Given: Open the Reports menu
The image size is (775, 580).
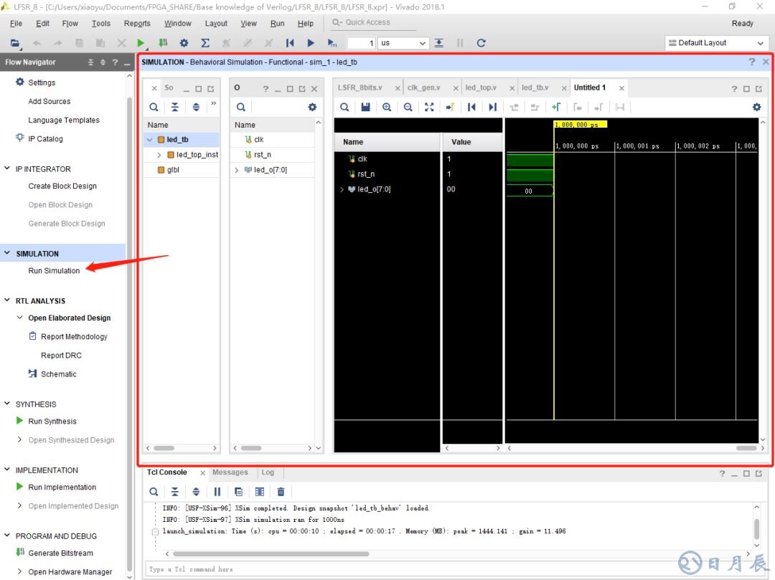Looking at the screenshot, I should point(137,23).
